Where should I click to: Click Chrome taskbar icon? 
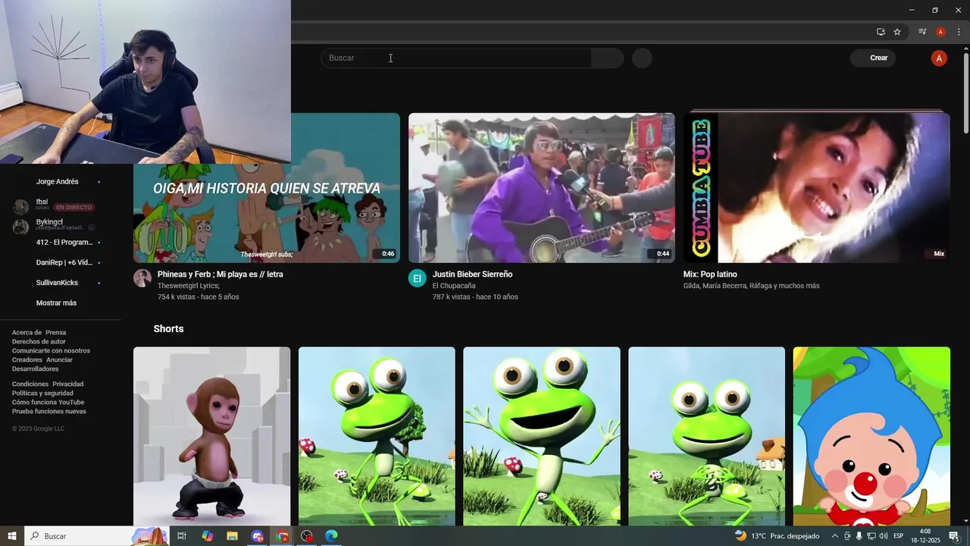click(x=282, y=536)
